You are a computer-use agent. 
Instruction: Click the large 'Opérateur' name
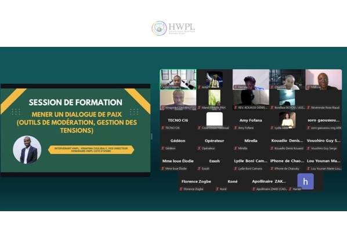pos(215,141)
